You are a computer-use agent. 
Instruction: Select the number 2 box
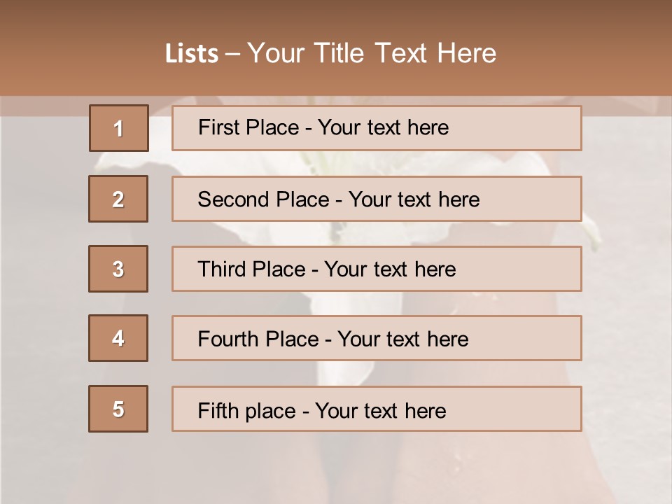tap(118, 199)
